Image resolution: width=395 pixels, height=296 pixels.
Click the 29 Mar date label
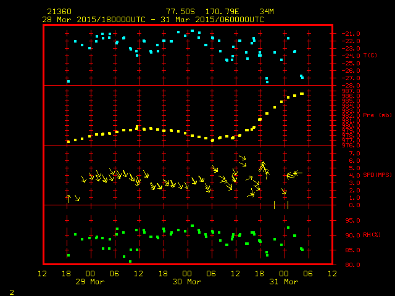pos(90,282)
